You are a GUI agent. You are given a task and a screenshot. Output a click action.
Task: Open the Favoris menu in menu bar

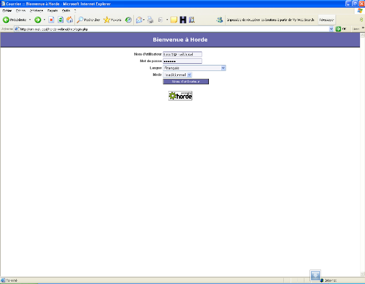(53, 11)
